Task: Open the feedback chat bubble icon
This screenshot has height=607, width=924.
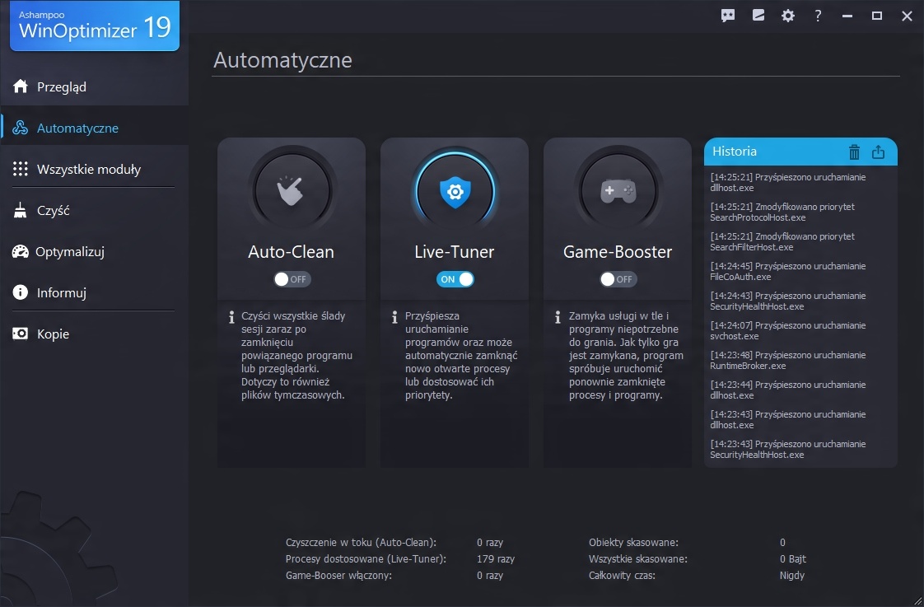Action: (x=728, y=16)
